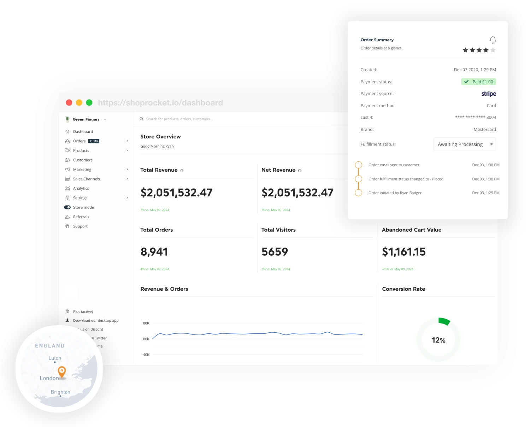Focus the products, orders, customers search field
Viewport: 530px width, 427px height.
pos(179,119)
